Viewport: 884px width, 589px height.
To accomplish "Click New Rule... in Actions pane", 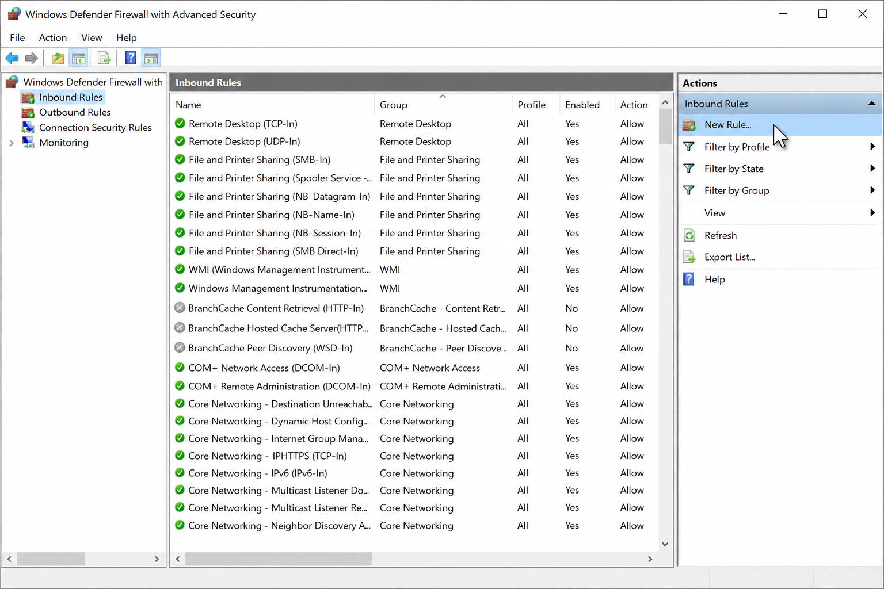I will [x=727, y=124].
